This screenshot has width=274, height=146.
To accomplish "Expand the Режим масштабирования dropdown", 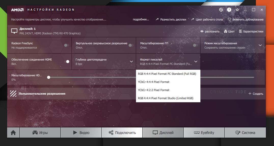I will point(260,45).
